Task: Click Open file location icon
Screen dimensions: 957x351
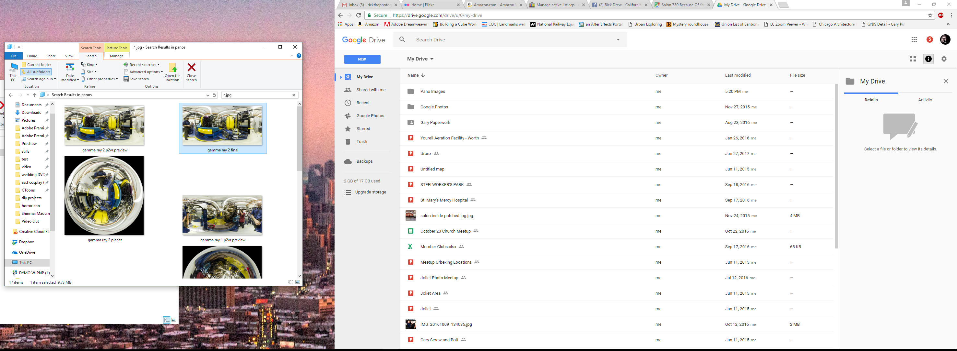Action: [x=172, y=72]
